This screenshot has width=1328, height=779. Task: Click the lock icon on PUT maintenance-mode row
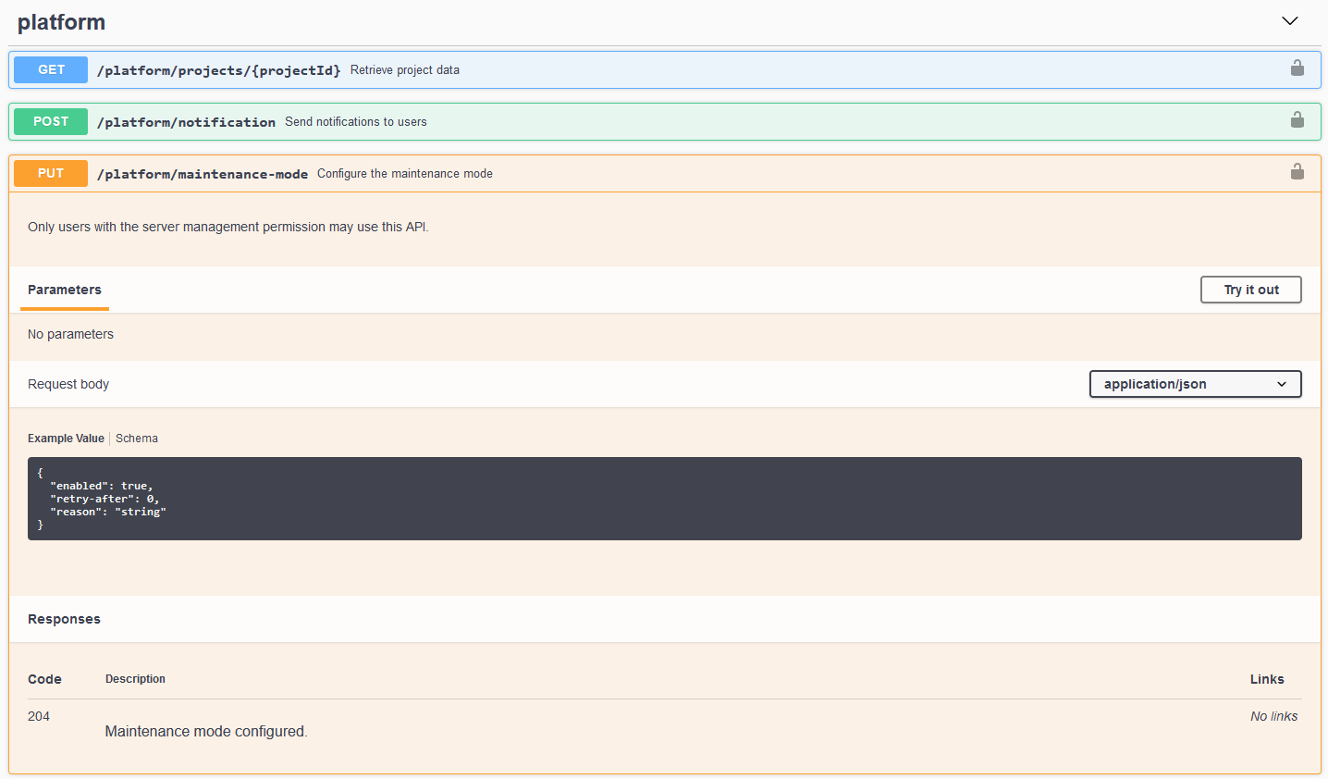[1297, 172]
